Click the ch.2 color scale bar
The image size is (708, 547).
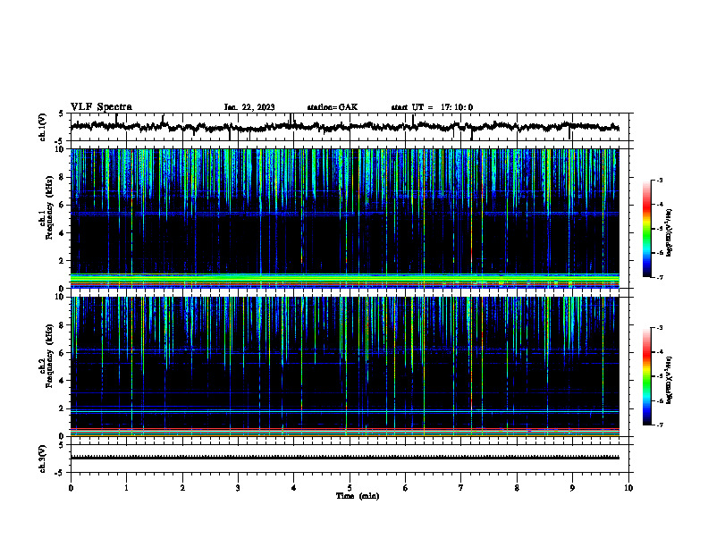(x=646, y=376)
